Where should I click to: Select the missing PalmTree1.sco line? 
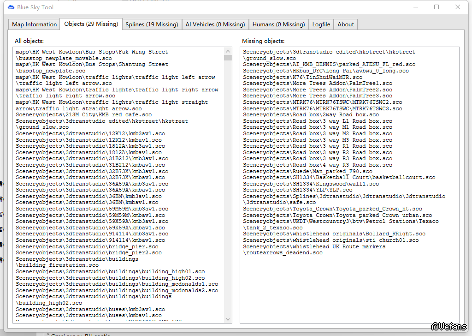pos(318,84)
